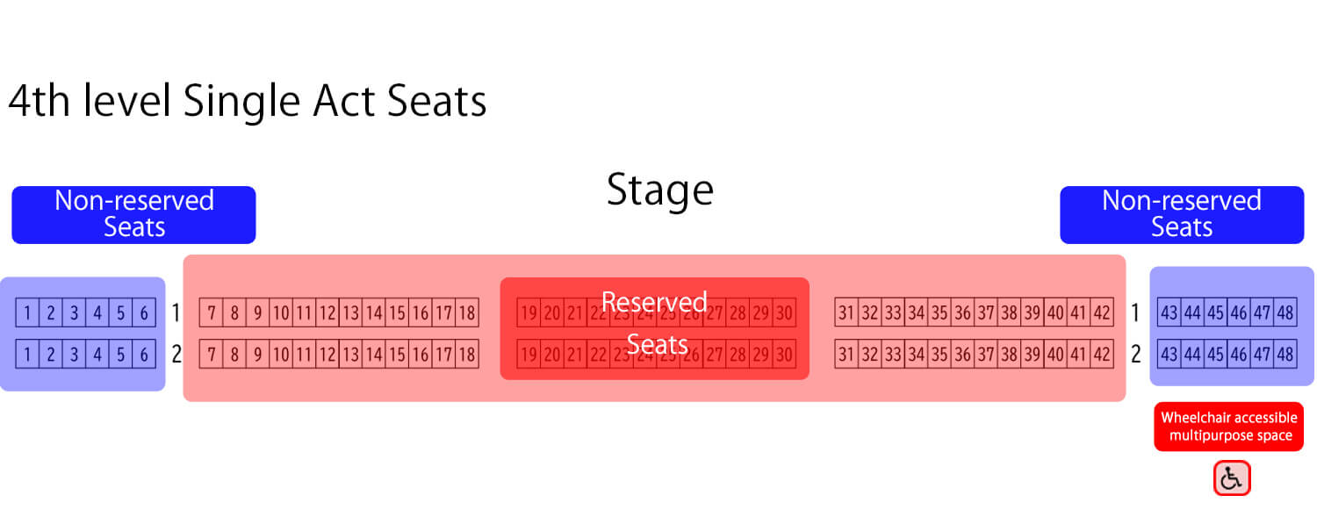The height and width of the screenshot is (517, 1317).
Task: Select seat 45 in row 1
Action: pyautogui.click(x=1216, y=312)
